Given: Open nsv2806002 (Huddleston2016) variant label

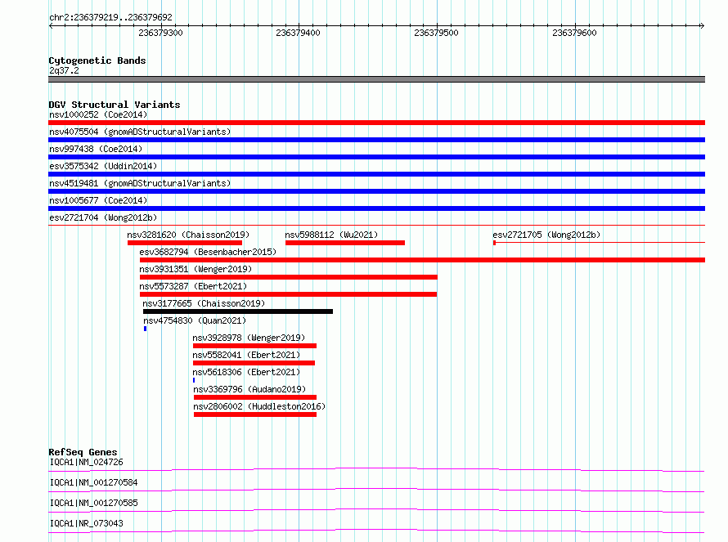Looking at the screenshot, I should click(259, 406).
